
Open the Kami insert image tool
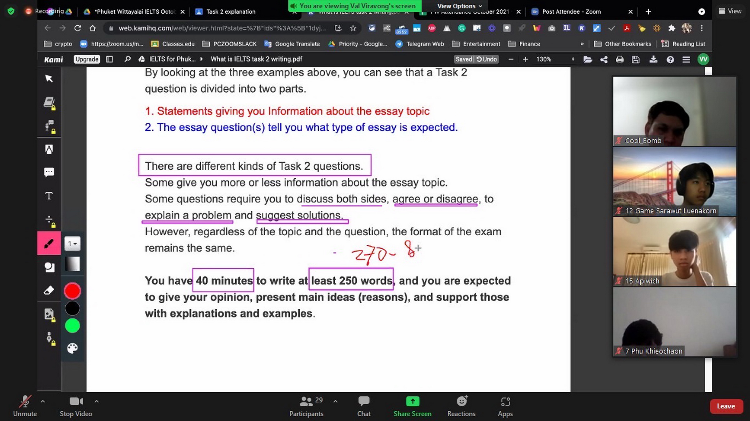pos(49,315)
